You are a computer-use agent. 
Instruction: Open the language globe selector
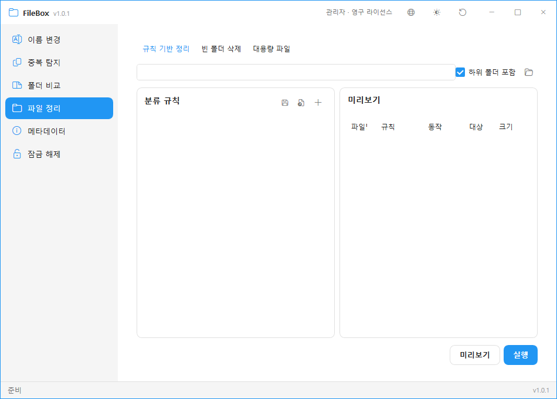pos(411,12)
